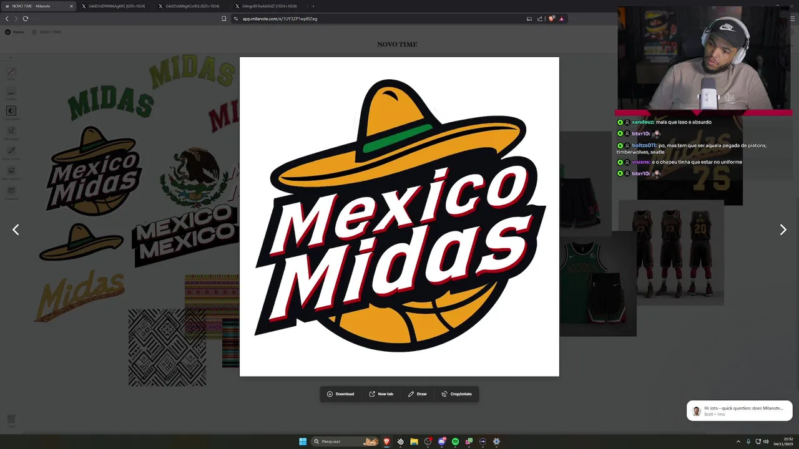Click the share page icon in address bar
Image resolution: width=799 pixels, height=449 pixels.
[x=539, y=19]
